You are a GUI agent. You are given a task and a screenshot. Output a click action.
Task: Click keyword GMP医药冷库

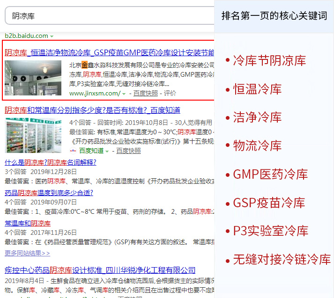tap(270, 174)
